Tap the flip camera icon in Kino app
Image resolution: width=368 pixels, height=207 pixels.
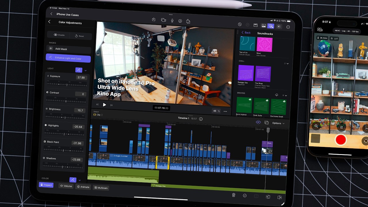click(366, 141)
